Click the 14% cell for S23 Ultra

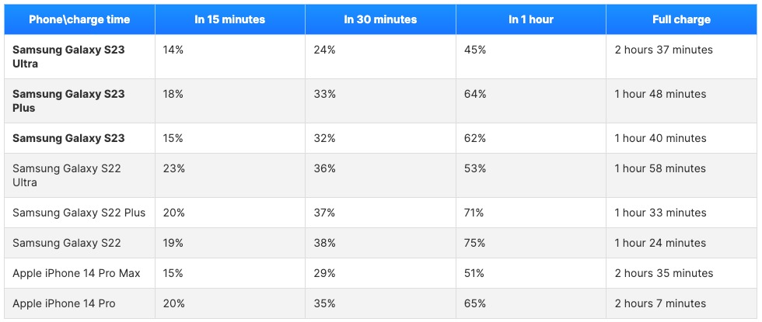173,50
